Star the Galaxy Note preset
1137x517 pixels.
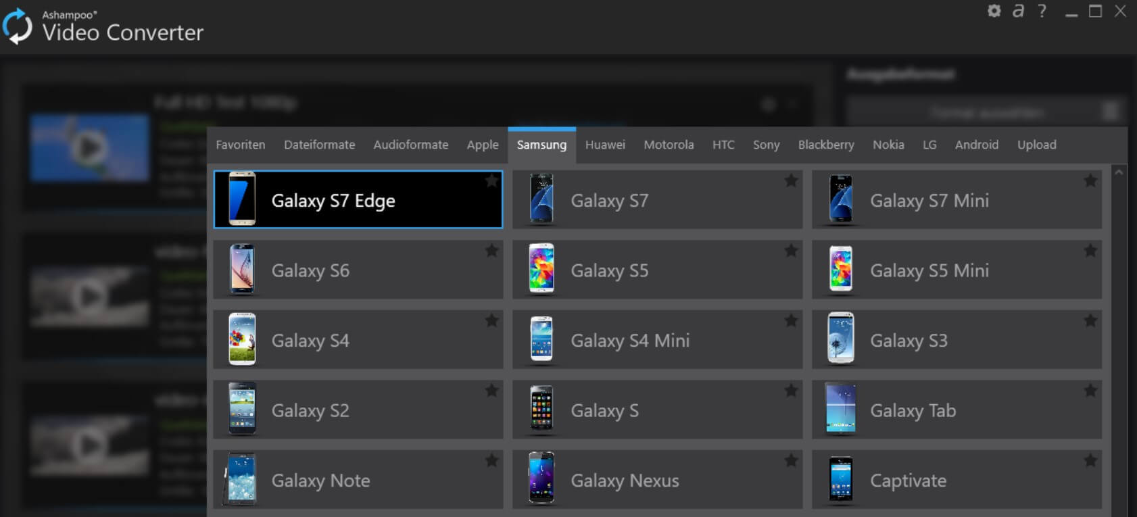click(491, 461)
